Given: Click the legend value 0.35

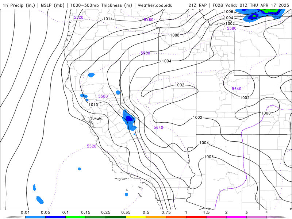Looking at the screenshot, I should tap(126, 212).
